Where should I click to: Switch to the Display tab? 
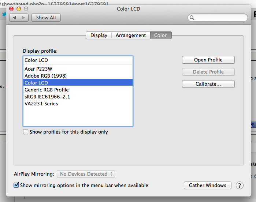(99, 35)
